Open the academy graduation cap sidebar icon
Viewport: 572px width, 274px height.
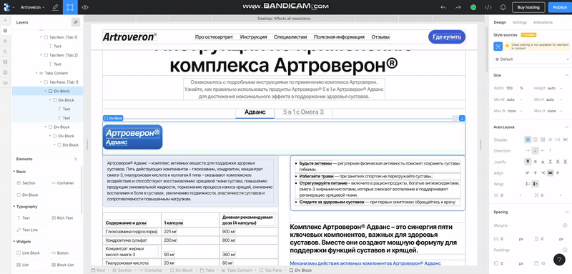(x=5, y=83)
